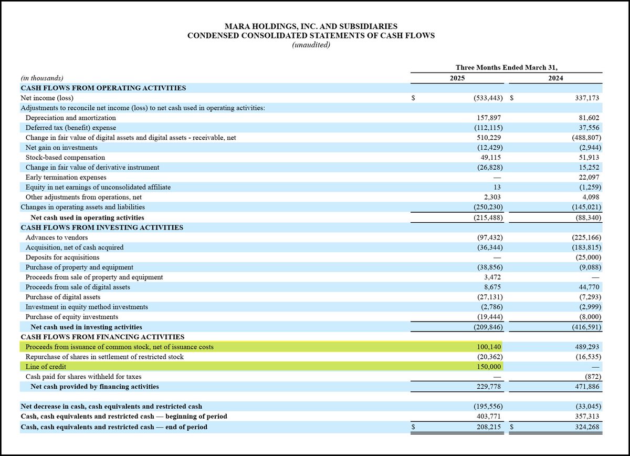
Task: Click the 'Net income (loss)' row label
Action: (x=47, y=98)
